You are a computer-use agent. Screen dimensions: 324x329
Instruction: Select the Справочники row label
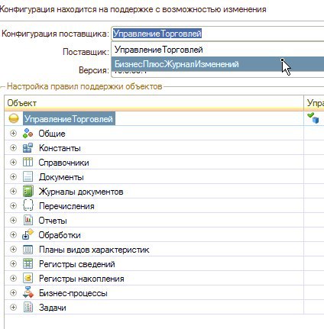click(63, 163)
